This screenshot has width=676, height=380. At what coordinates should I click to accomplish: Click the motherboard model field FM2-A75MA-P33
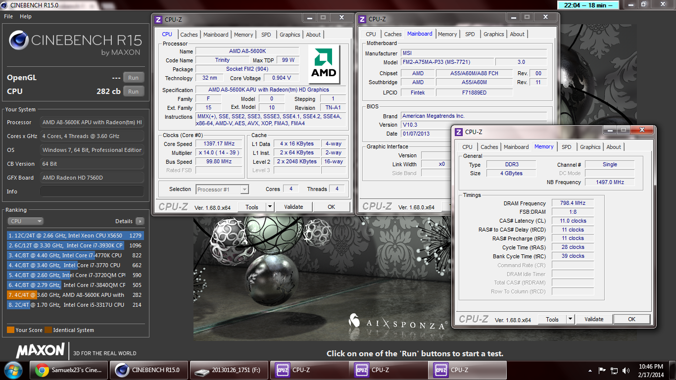[x=447, y=62]
